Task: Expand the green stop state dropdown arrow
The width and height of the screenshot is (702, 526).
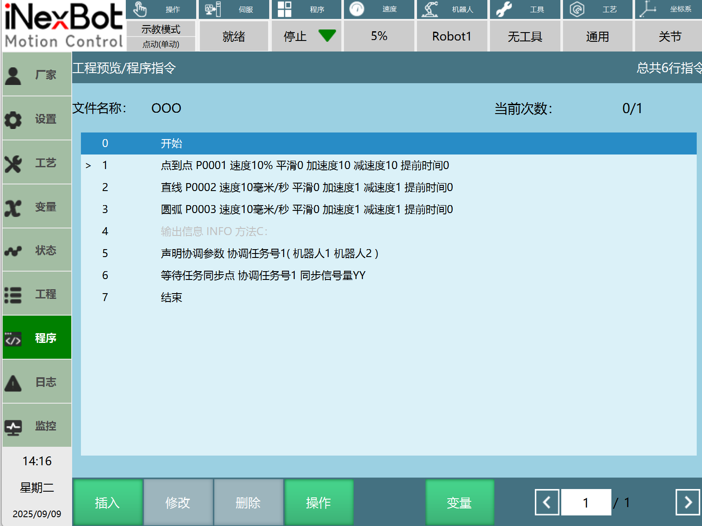Action: [x=327, y=36]
